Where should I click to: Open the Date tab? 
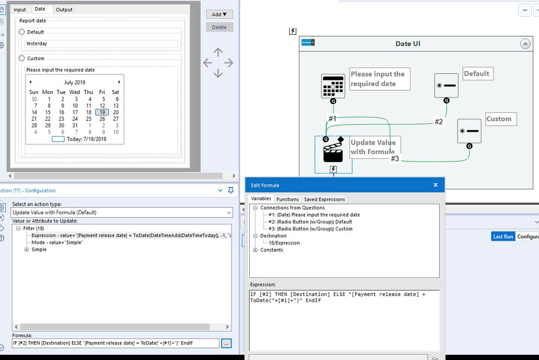tap(40, 9)
